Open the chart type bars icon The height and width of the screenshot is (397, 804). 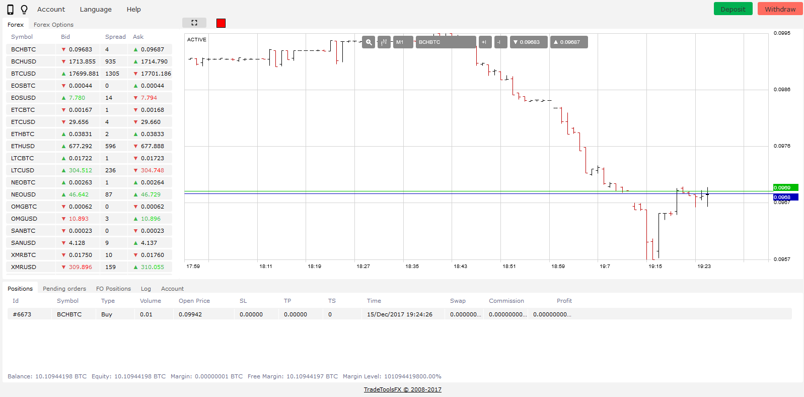[x=384, y=42]
